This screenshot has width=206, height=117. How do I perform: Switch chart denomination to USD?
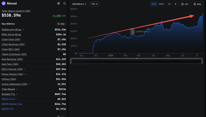(x=154, y=4)
